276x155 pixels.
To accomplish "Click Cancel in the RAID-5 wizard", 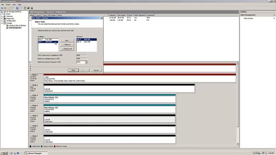I will (x=96, y=70).
